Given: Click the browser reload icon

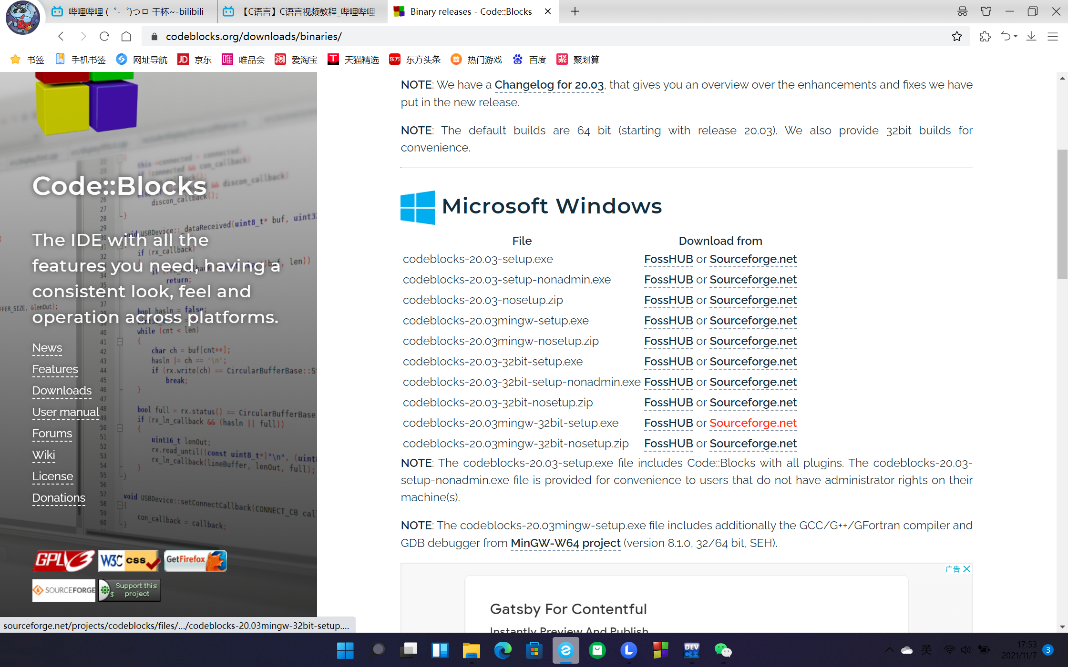Looking at the screenshot, I should point(104,36).
